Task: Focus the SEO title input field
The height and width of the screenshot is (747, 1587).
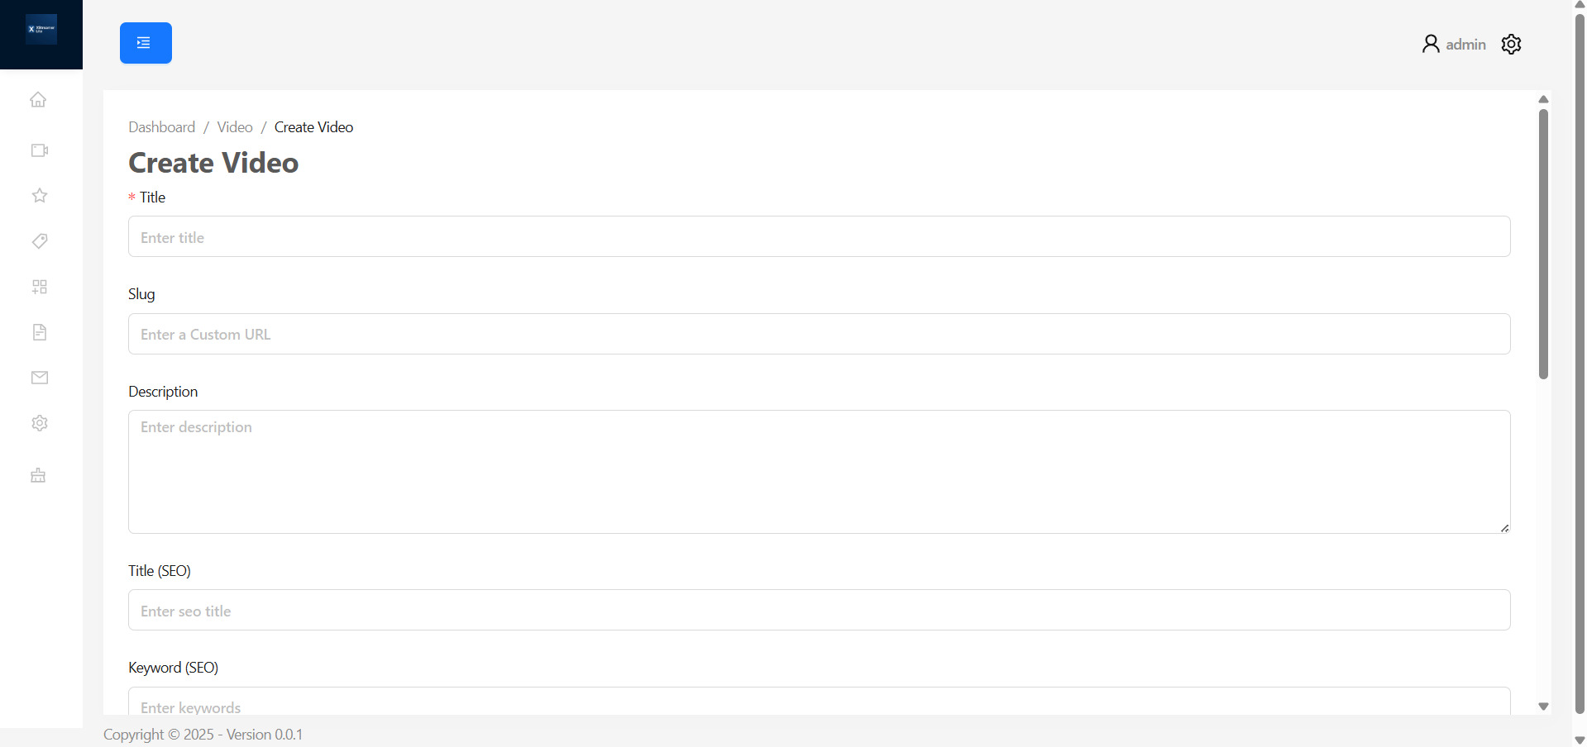Action: [819, 610]
